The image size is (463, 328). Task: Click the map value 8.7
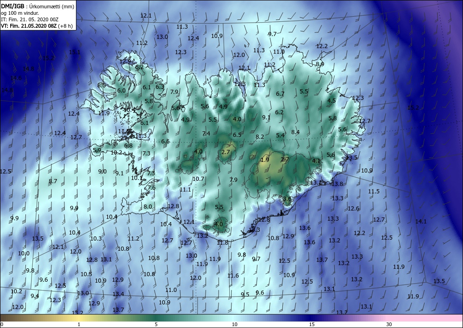coord(53,181)
